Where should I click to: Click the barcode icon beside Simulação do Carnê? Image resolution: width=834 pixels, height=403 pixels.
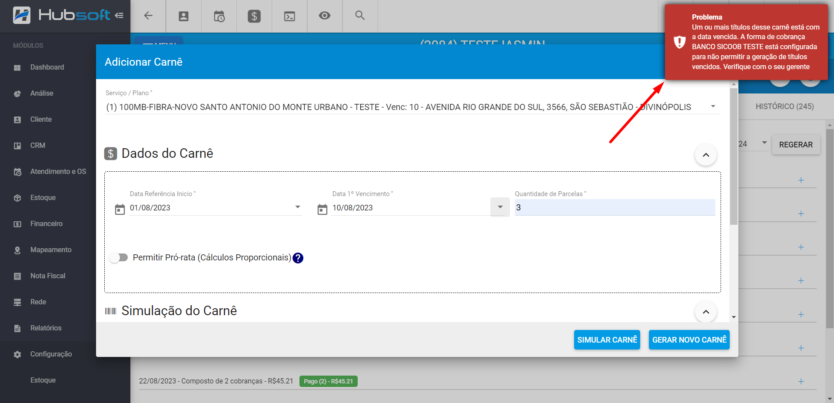pyautogui.click(x=111, y=311)
